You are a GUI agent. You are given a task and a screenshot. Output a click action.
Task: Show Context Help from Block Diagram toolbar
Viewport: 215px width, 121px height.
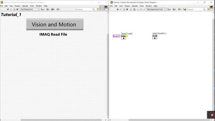208,9
